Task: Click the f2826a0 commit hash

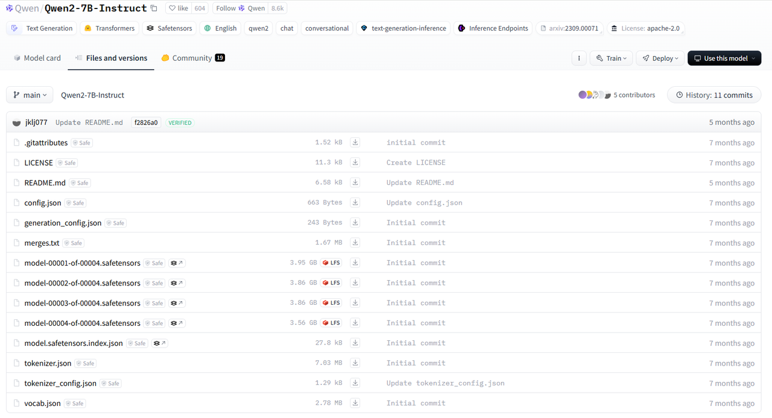Action: 146,122
